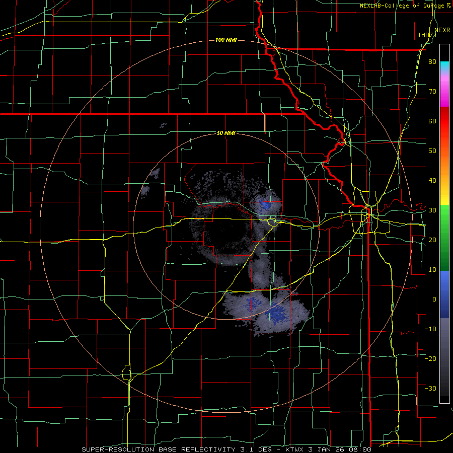453x453 pixels.
Task: Click the green band of the reflectivity color bar
Action: pos(444,238)
